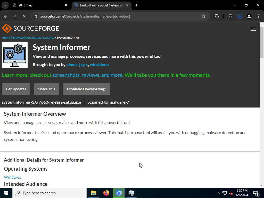Viewport: 264px width, 198px height.
Task: Open the tab search dropdown arrow
Action: (5, 5)
